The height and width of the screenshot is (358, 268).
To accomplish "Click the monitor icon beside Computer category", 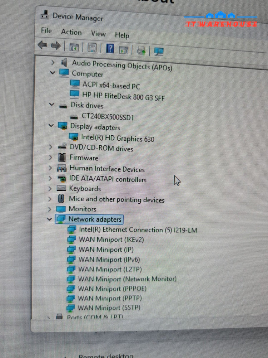I will 64,73.
